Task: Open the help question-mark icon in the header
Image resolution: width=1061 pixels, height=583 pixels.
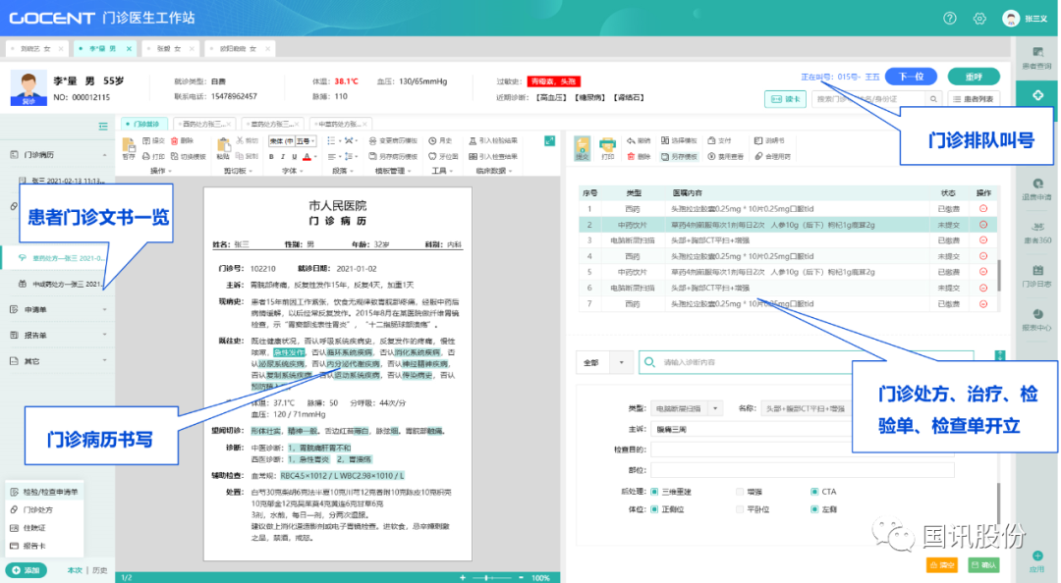Action: [x=950, y=19]
